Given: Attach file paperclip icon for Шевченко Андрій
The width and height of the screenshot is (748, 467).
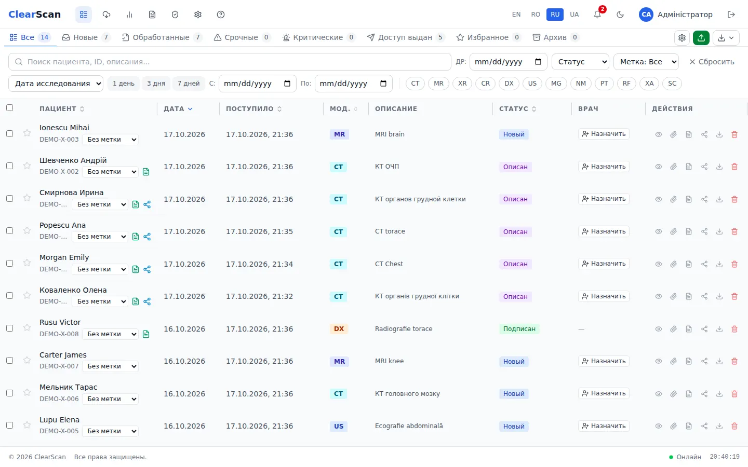Looking at the screenshot, I should click(x=673, y=167).
